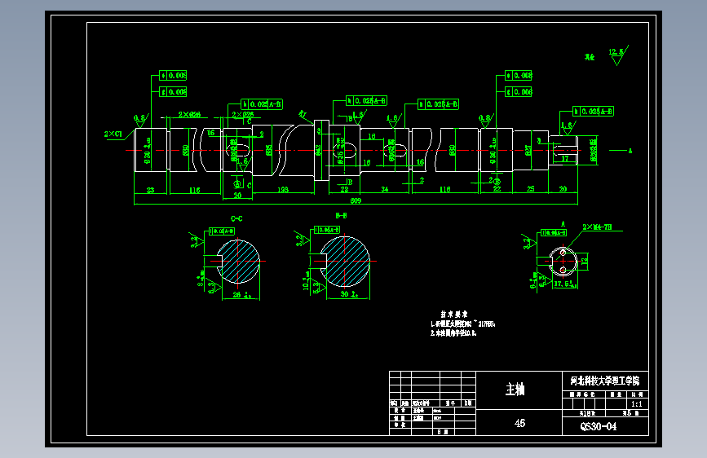Click the hatched C-C cross-section circle

click(238, 262)
